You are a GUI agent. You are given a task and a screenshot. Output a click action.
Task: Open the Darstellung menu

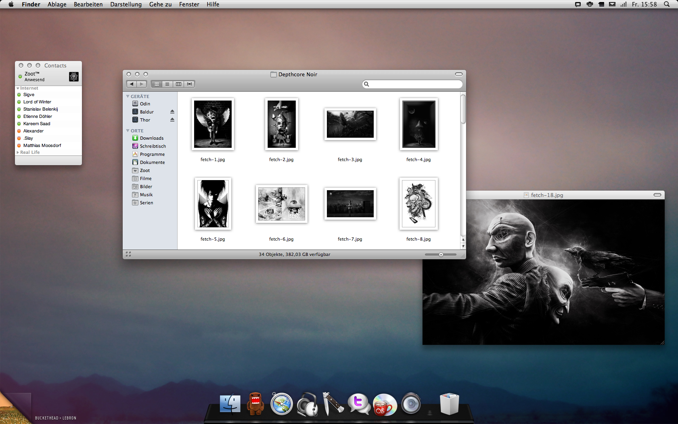pyautogui.click(x=126, y=4)
